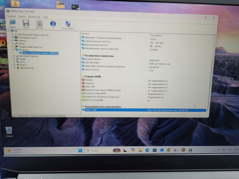Screen dimensions: 239x179
Task: Expand the Дисковый привод tree node
Action: [x=14, y=56]
